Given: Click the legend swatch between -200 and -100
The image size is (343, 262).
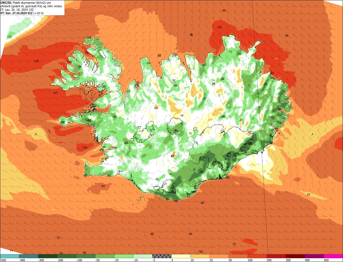Looking at the screenshot, I should 67,256.
